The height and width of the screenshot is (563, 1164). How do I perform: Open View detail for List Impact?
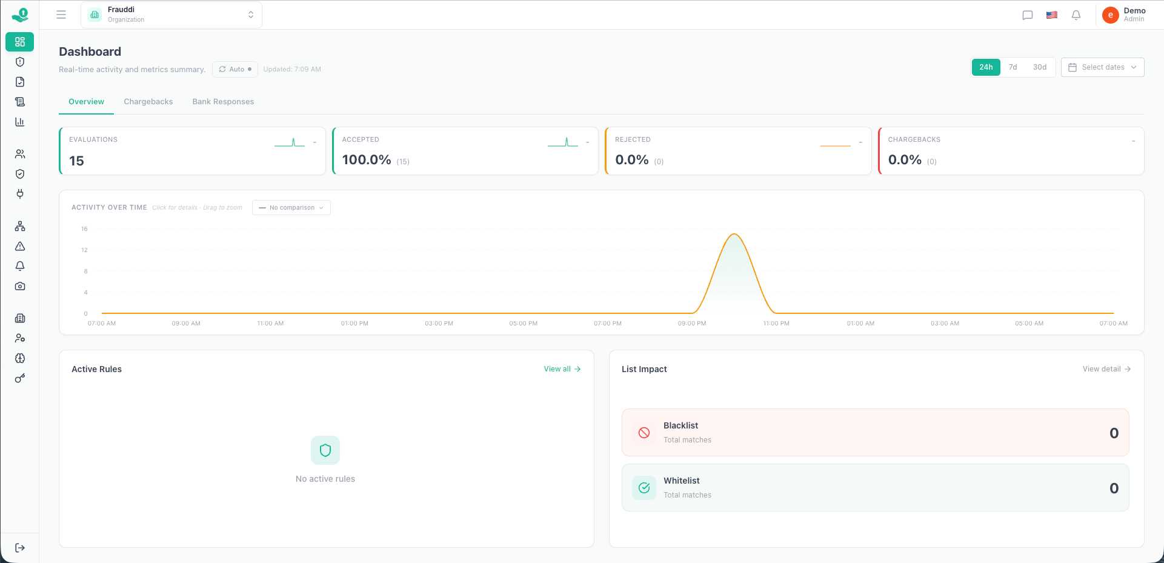pyautogui.click(x=1106, y=368)
